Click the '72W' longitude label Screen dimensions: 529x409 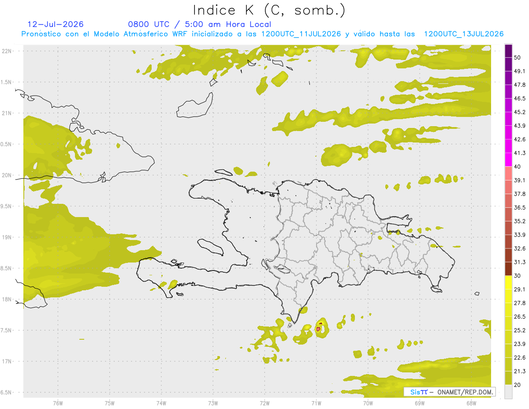[x=264, y=403]
